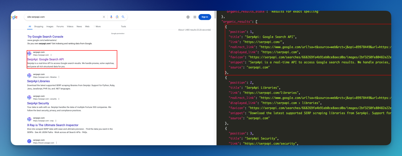Image resolution: width=402 pixels, height=156 pixels.
Task: Open the three-dot menu beside https://serpapi.com result
Action: click(51, 55)
